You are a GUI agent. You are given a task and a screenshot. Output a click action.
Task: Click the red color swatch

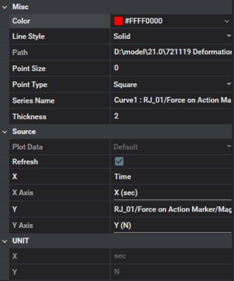click(118, 21)
